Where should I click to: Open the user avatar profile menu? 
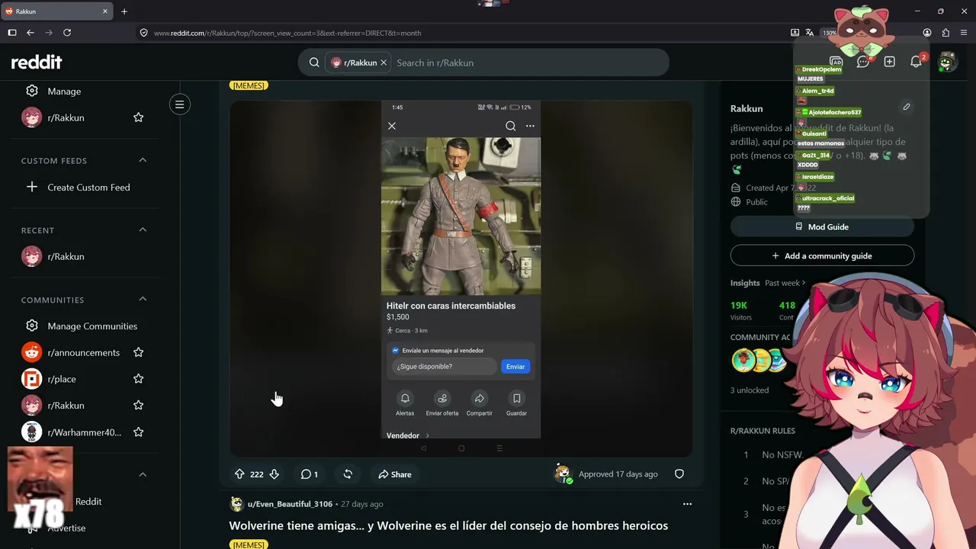click(x=947, y=62)
